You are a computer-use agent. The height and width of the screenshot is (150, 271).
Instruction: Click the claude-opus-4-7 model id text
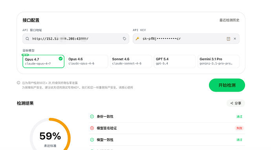38,63
